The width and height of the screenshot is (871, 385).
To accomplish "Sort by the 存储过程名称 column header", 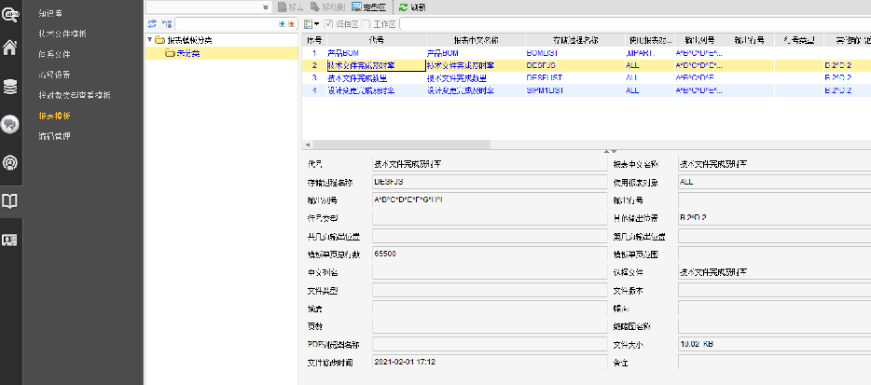I will pyautogui.click(x=575, y=40).
